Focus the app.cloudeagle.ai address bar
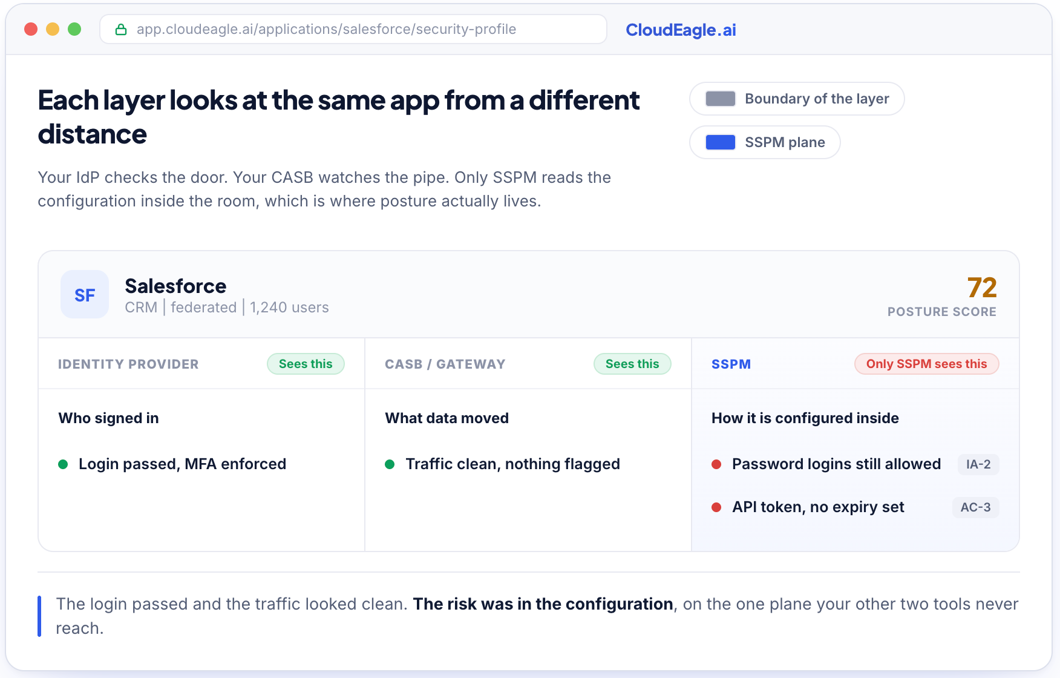 tap(353, 29)
